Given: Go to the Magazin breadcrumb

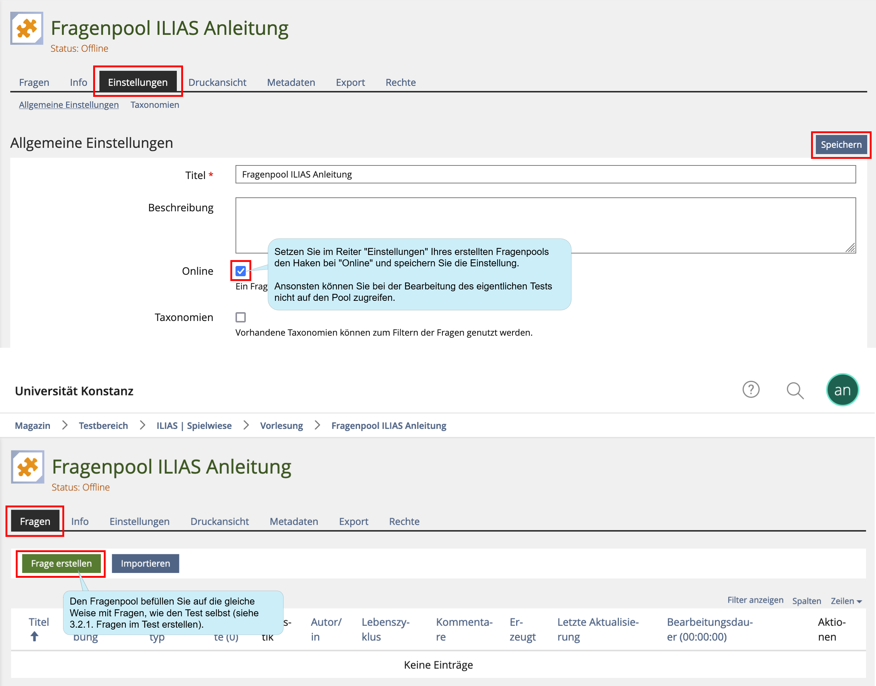Looking at the screenshot, I should 33,425.
